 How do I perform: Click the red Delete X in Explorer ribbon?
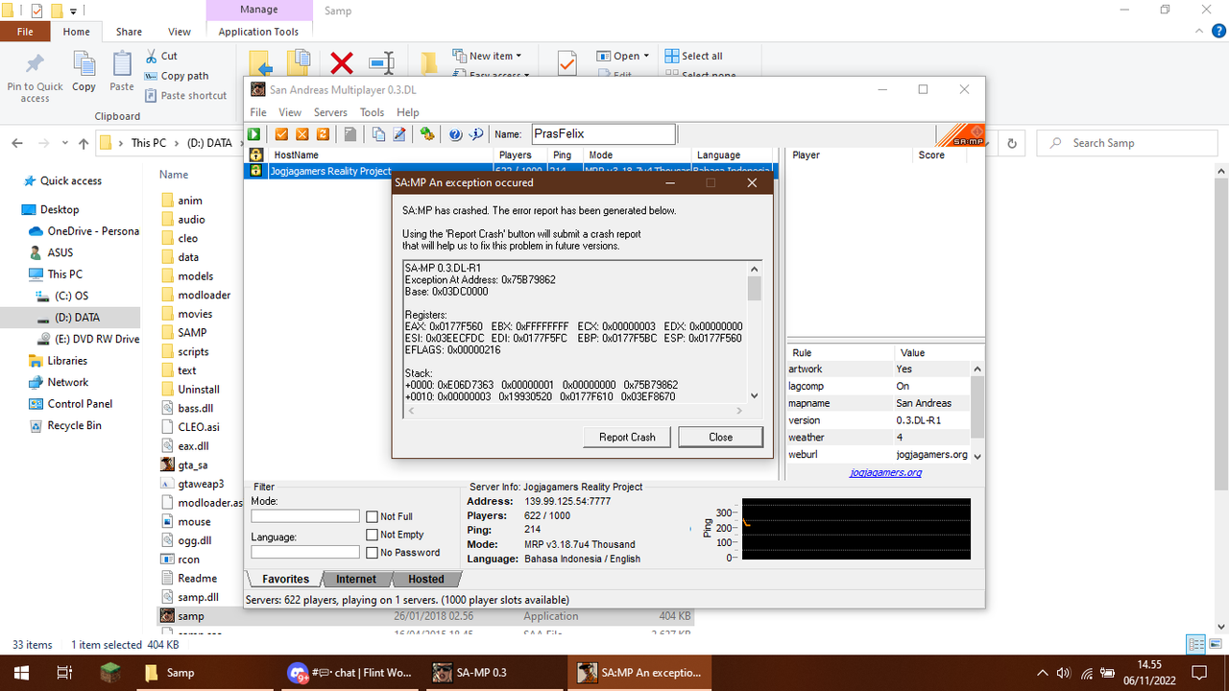click(342, 63)
